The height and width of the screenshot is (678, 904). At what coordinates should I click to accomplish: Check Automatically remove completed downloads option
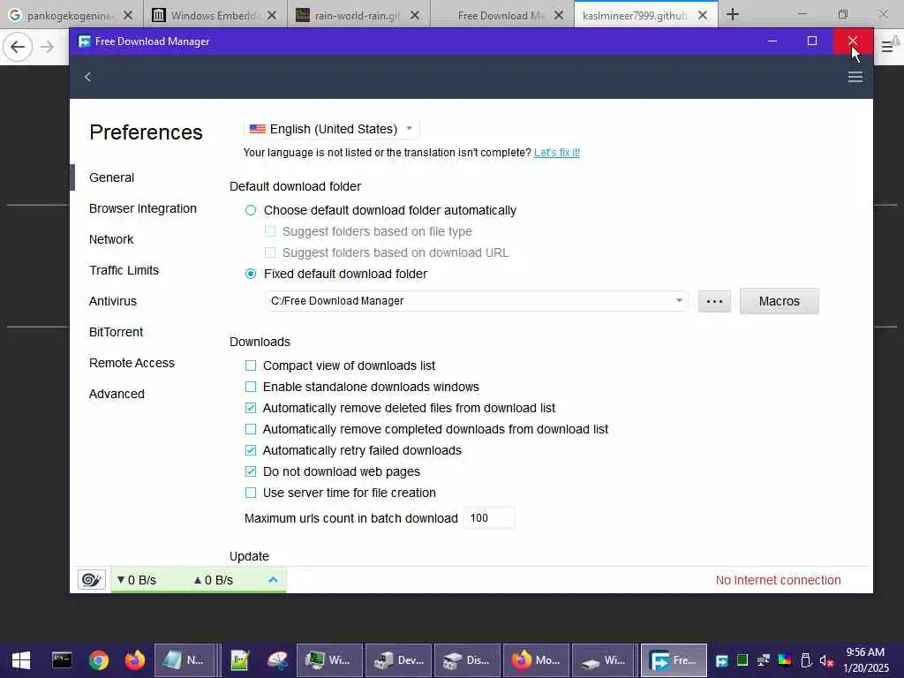point(250,430)
